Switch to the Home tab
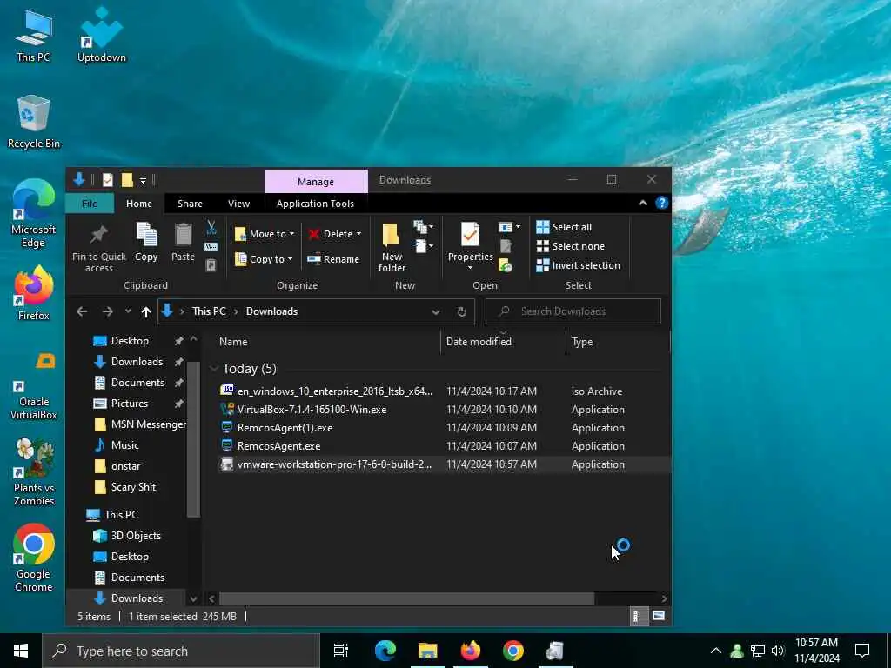 click(139, 204)
